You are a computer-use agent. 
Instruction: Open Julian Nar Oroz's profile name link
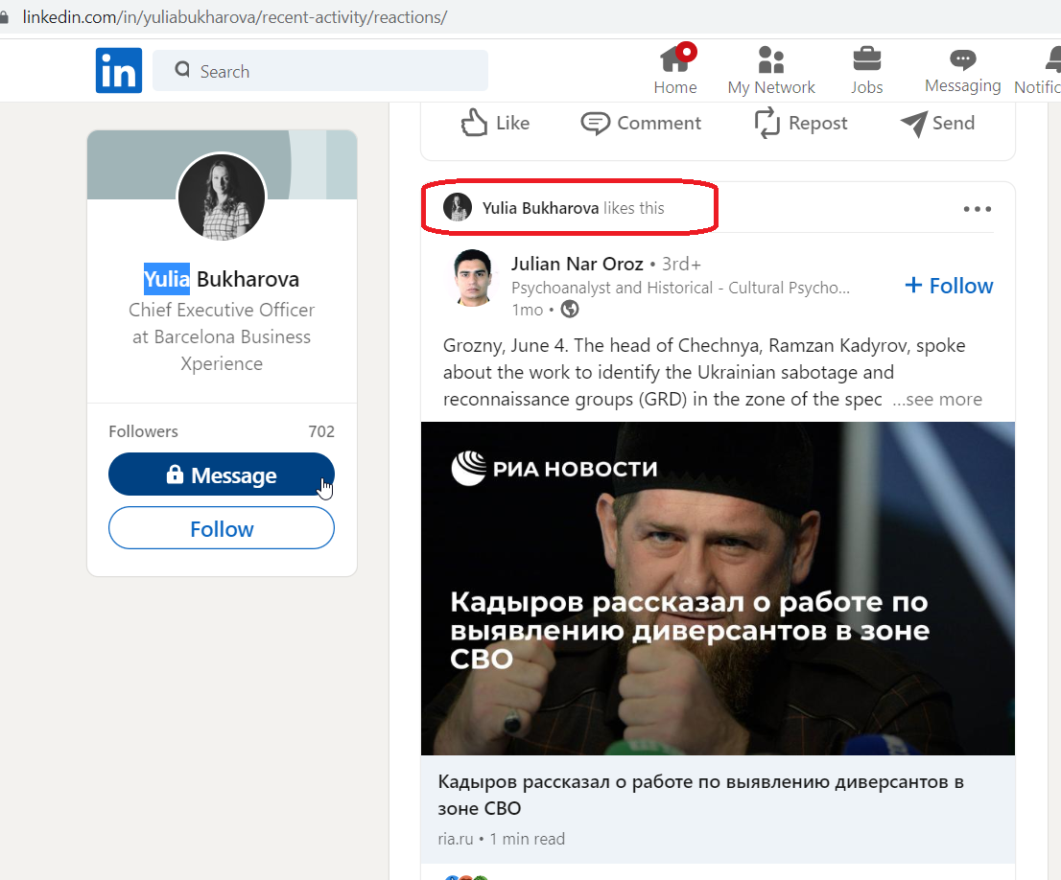577,264
